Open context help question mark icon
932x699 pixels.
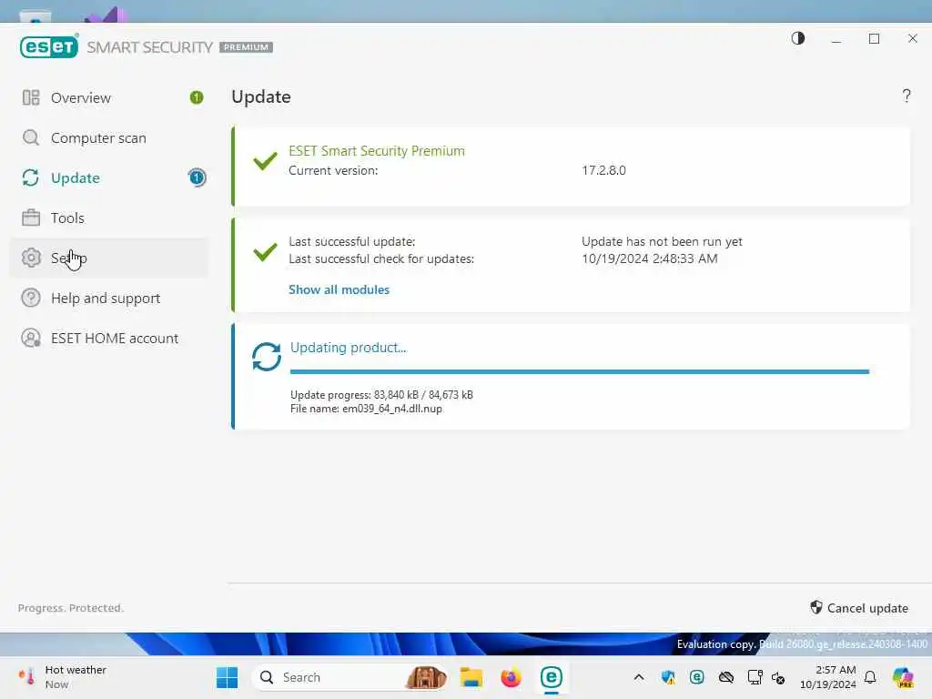coord(907,96)
